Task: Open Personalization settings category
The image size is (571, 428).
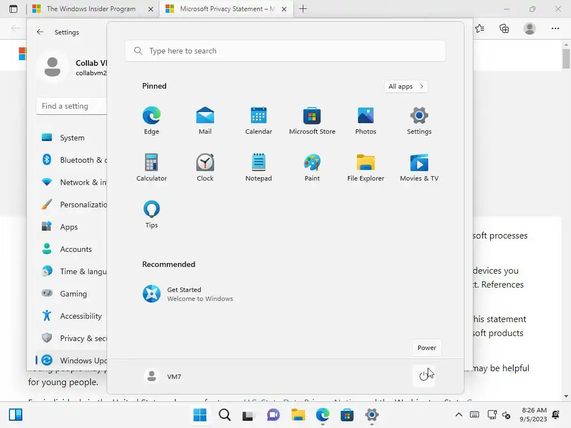Action: [x=72, y=205]
